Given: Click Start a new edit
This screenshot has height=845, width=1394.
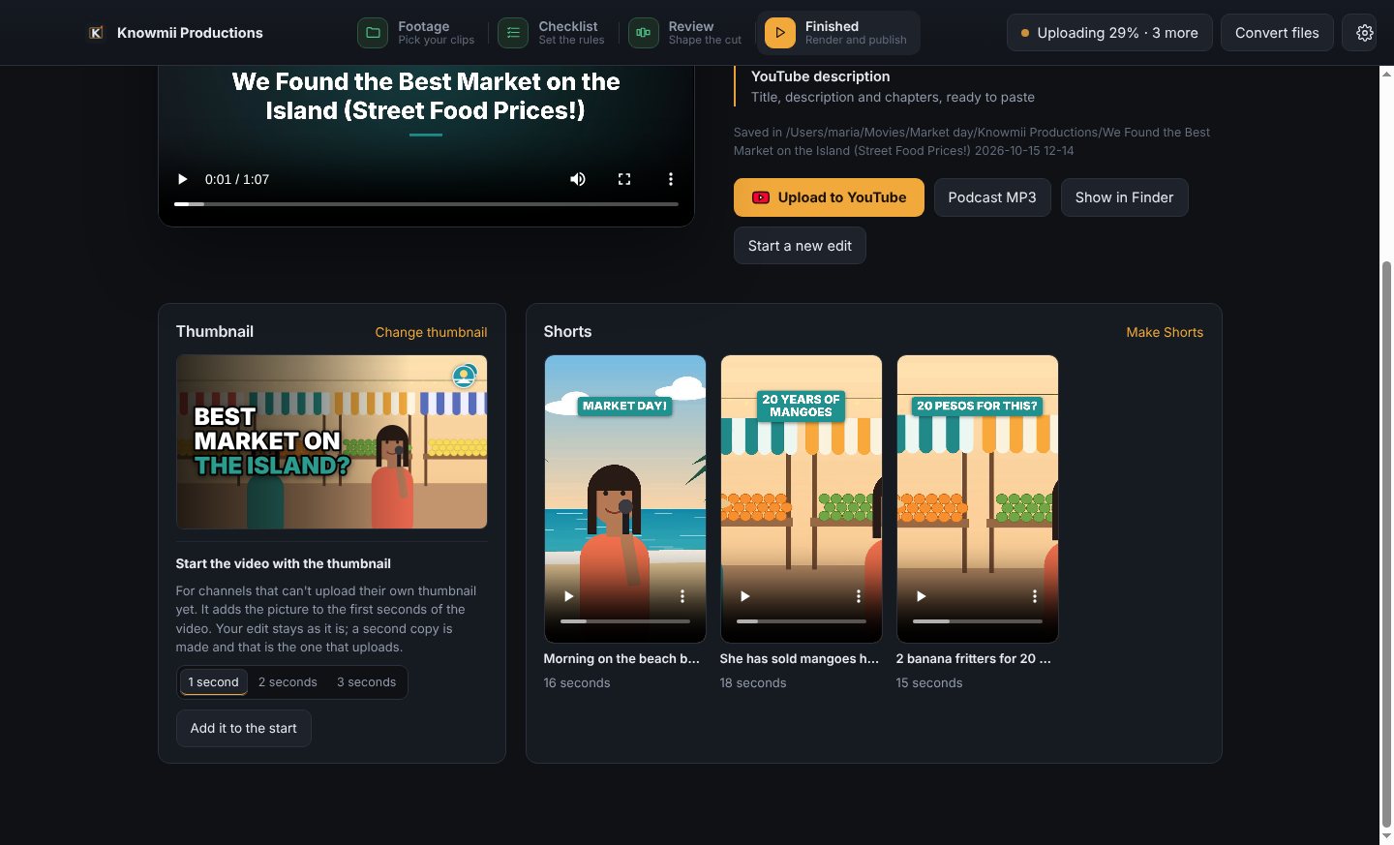Looking at the screenshot, I should [x=800, y=246].
